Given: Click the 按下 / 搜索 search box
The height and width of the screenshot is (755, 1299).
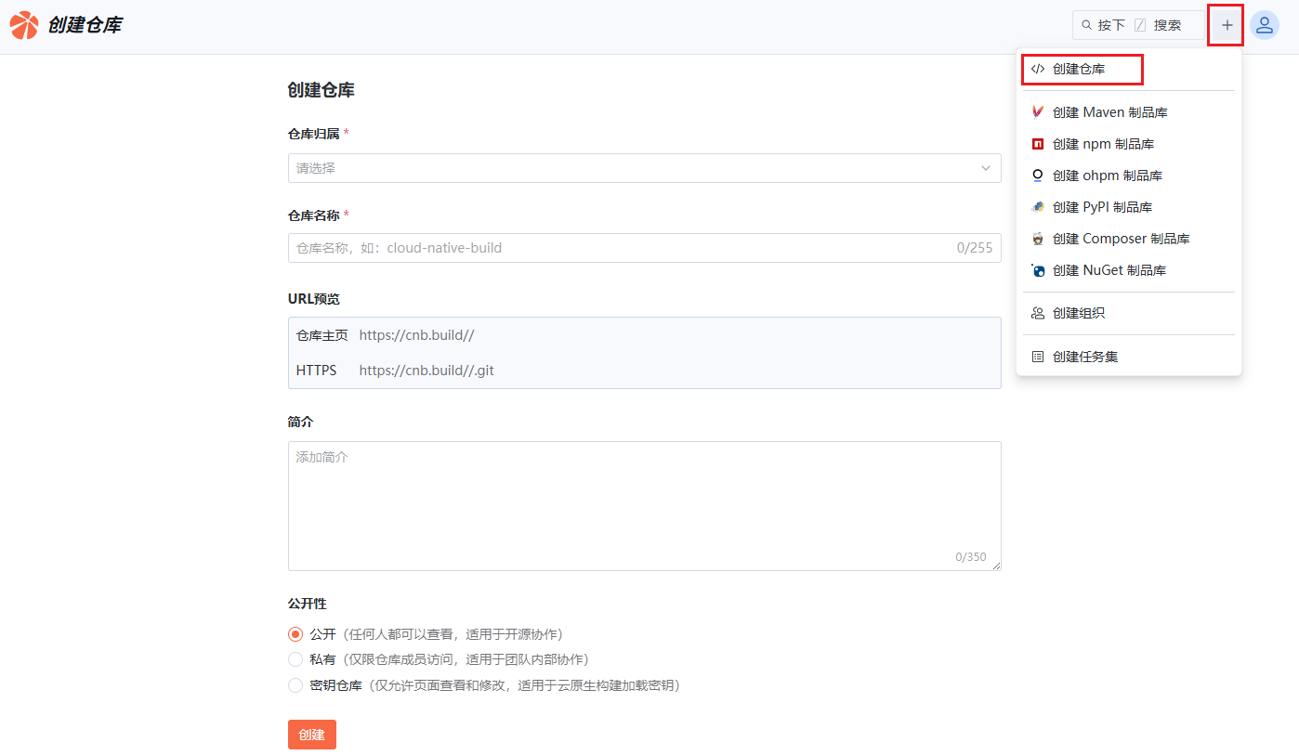Looking at the screenshot, I should (1138, 25).
